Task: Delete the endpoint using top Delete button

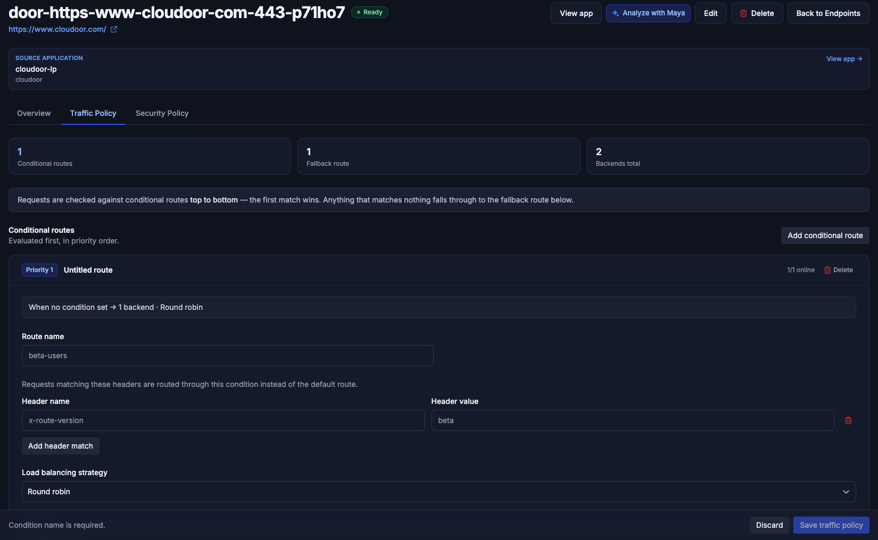Action: 757,13
